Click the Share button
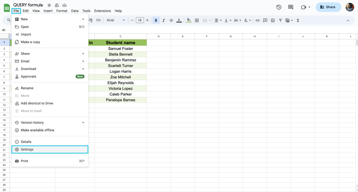Viewport: 358px width, 192px height. coord(328,7)
